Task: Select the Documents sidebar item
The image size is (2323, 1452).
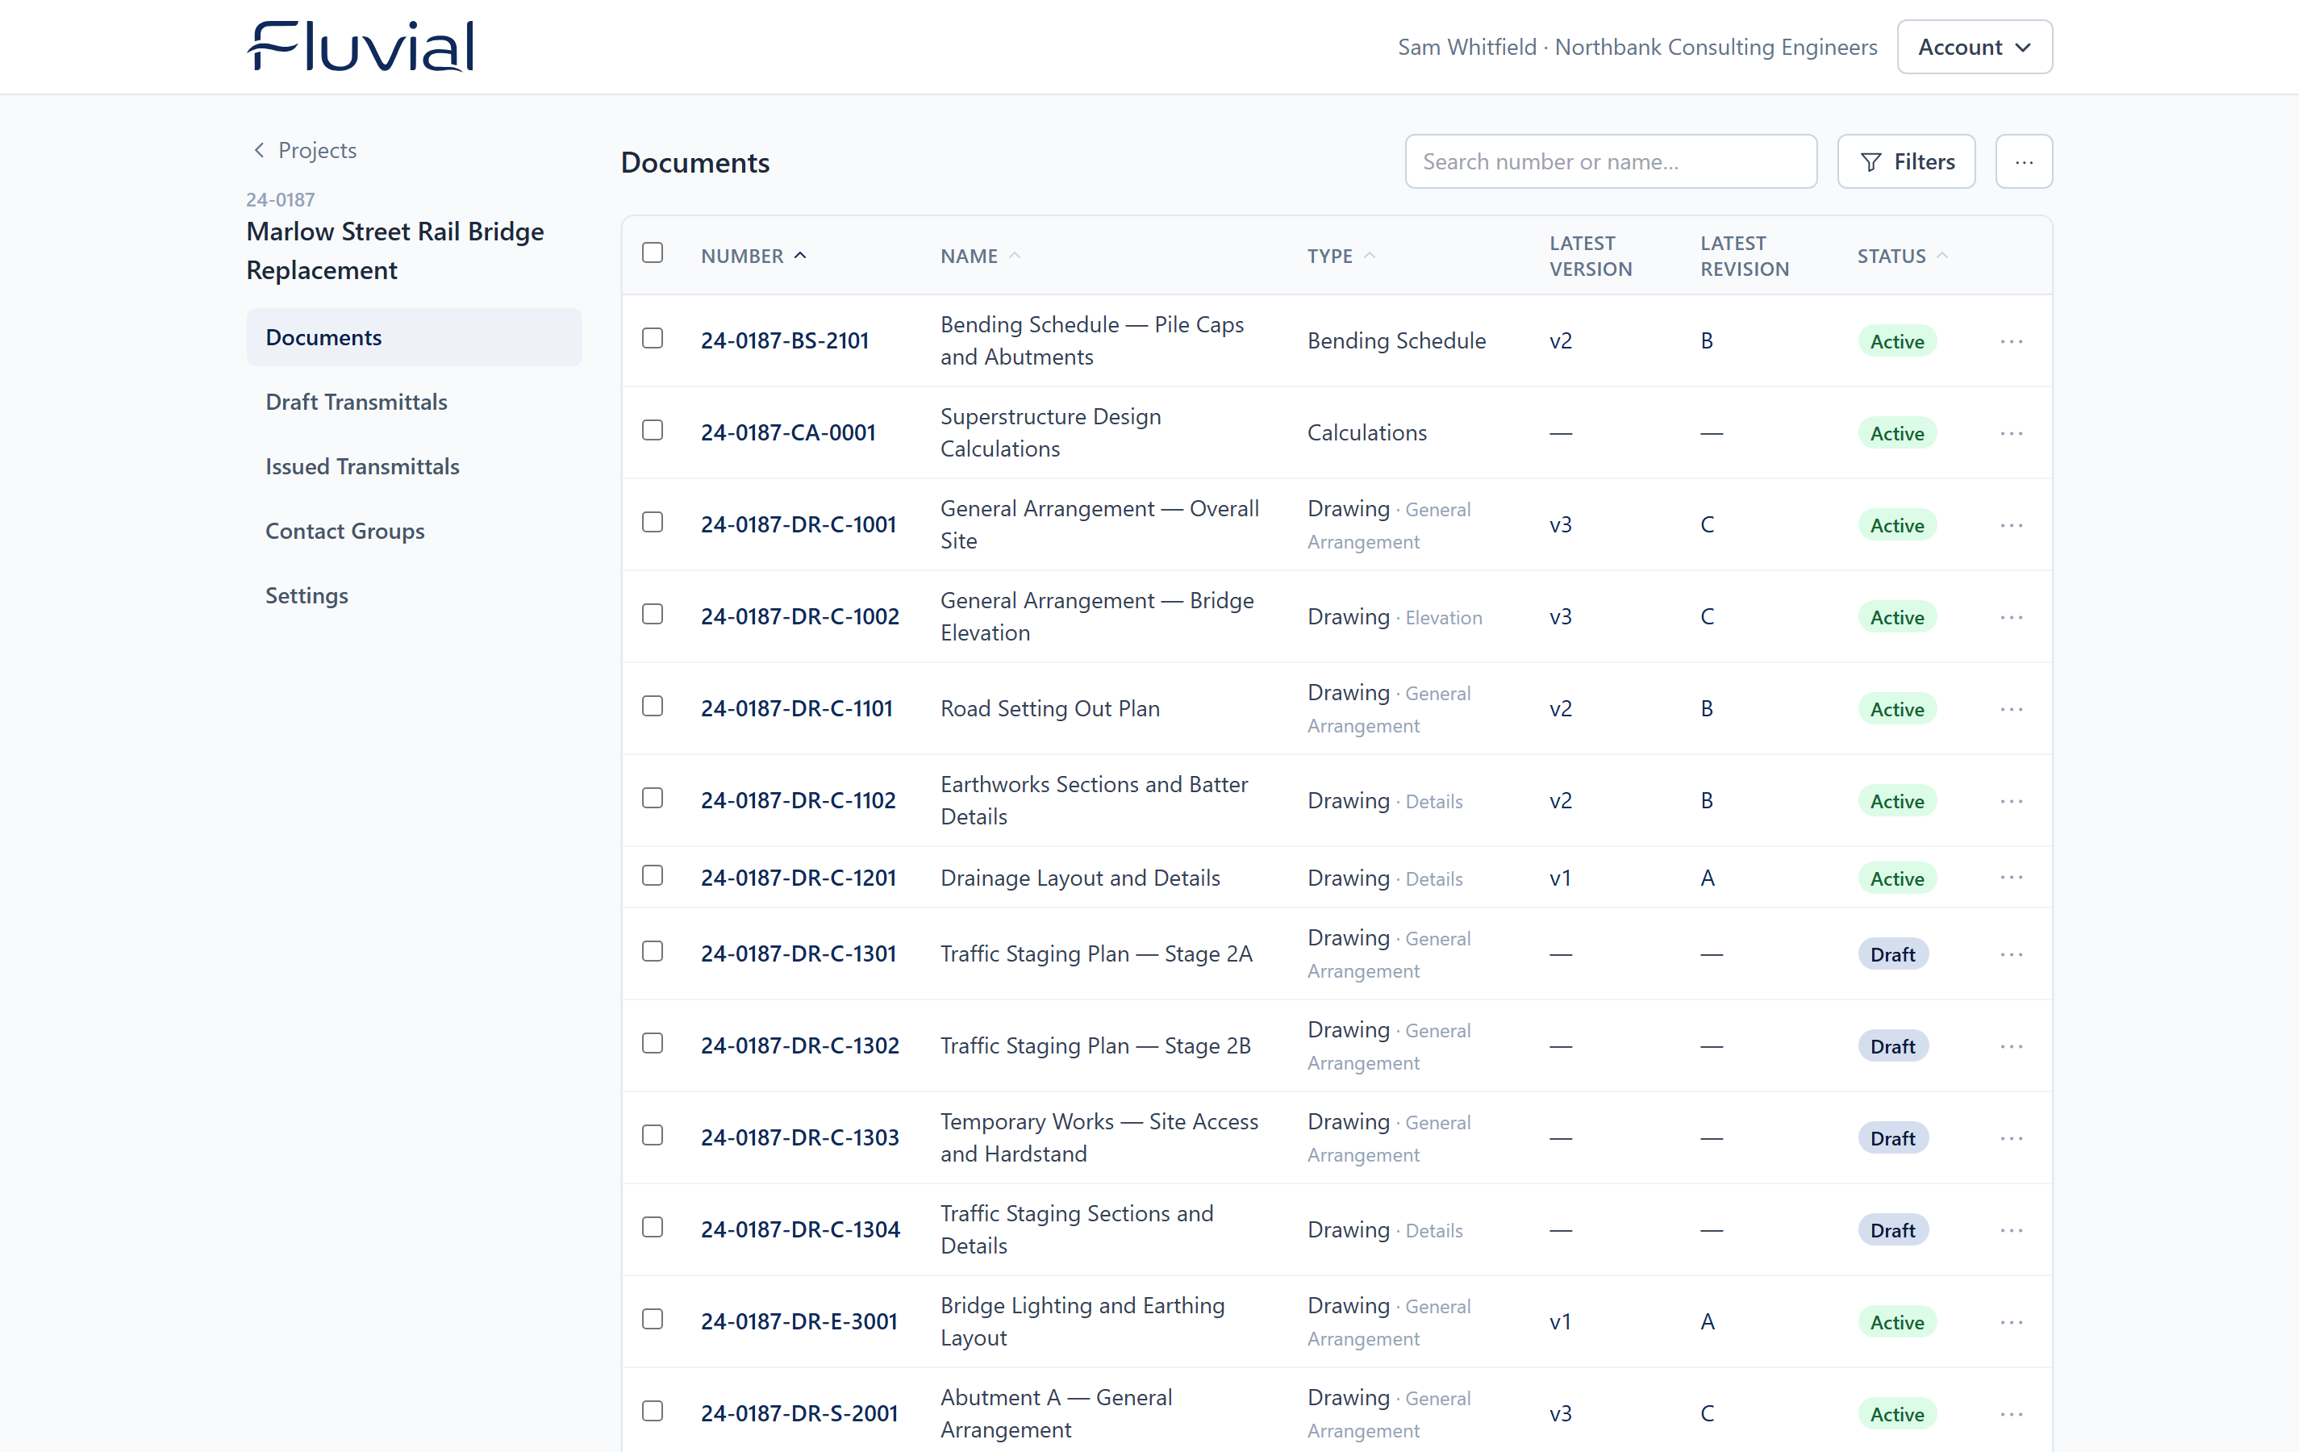Action: tap(414, 337)
